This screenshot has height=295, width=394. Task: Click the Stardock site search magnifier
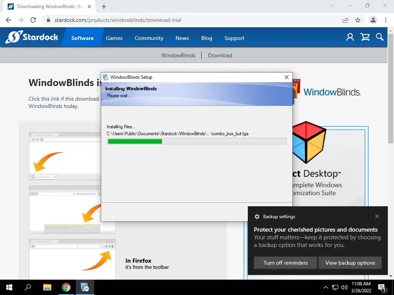[380, 37]
